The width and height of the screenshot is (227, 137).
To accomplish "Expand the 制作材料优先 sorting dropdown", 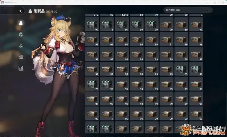I will [188, 10].
